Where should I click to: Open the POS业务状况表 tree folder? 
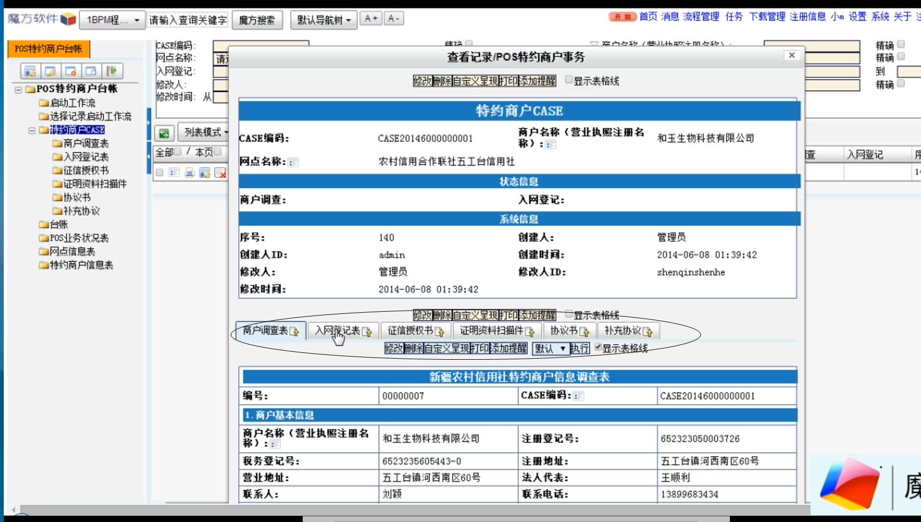[74, 238]
